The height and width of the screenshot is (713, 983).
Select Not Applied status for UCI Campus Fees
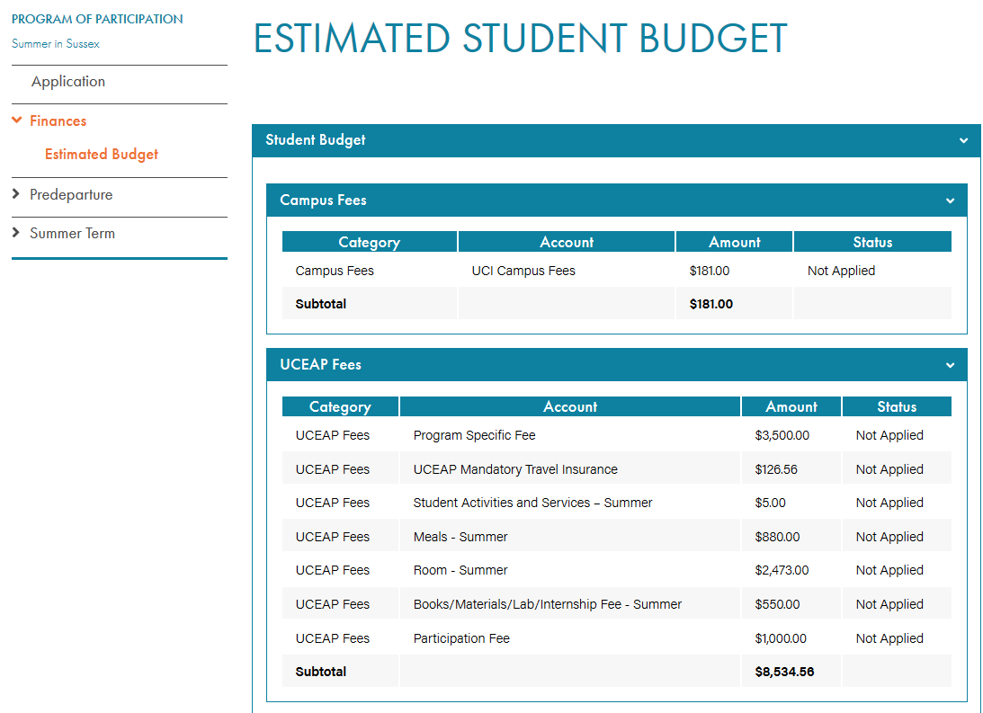click(x=841, y=271)
